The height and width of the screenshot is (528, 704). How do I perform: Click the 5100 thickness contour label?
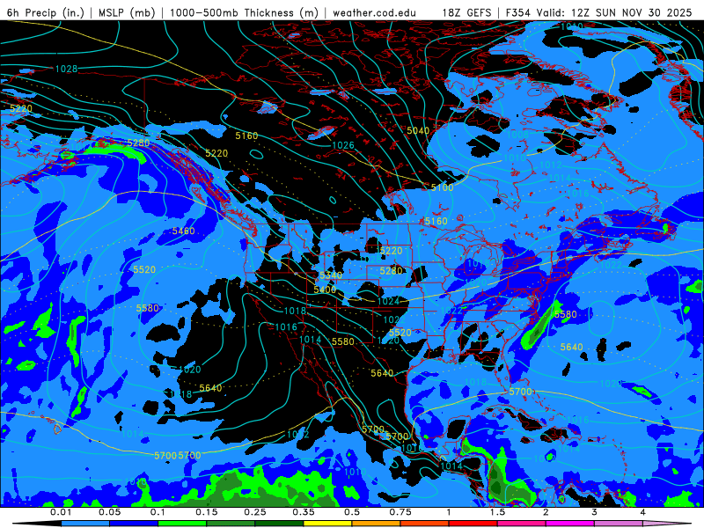pos(443,187)
